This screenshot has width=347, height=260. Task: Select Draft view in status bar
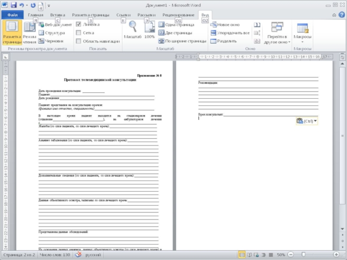(x=271, y=255)
